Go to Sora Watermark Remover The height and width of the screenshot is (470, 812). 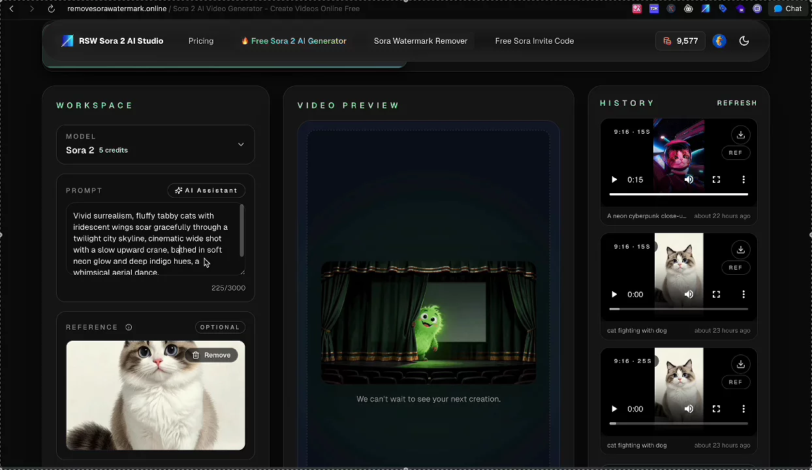pyautogui.click(x=420, y=41)
